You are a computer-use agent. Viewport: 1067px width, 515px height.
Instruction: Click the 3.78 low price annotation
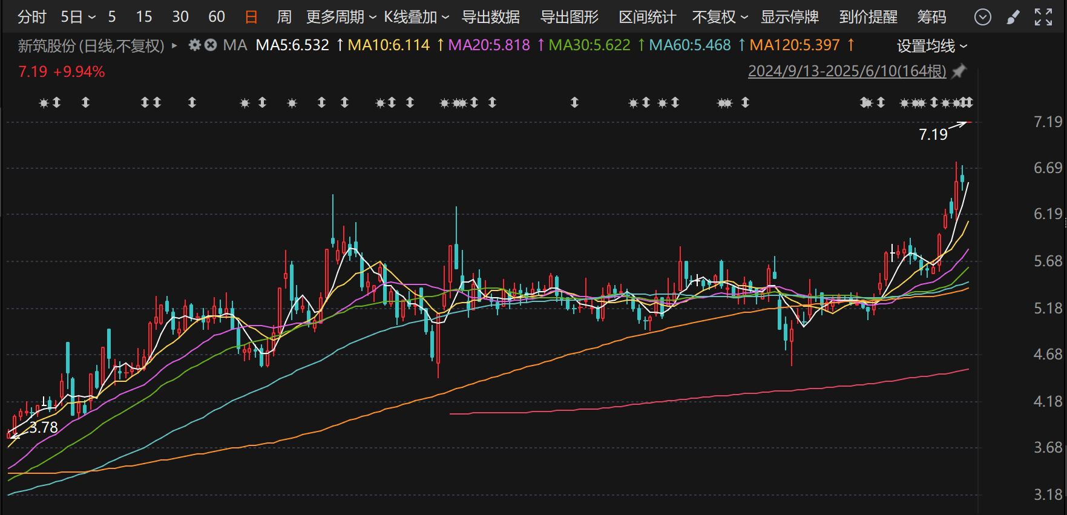44,427
